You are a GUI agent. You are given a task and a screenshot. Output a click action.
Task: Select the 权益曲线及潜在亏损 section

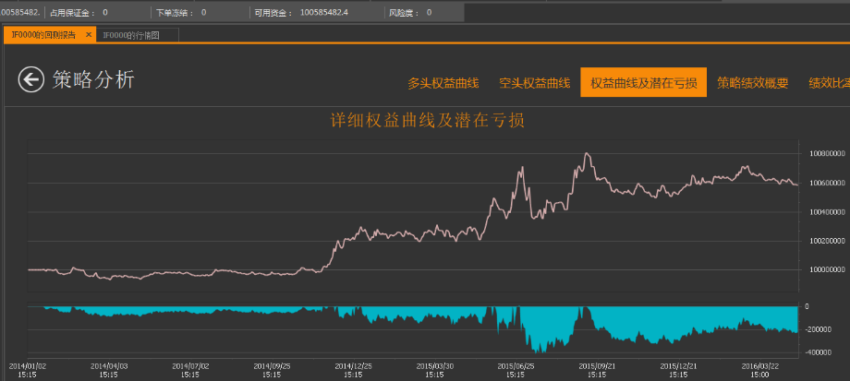tap(643, 82)
